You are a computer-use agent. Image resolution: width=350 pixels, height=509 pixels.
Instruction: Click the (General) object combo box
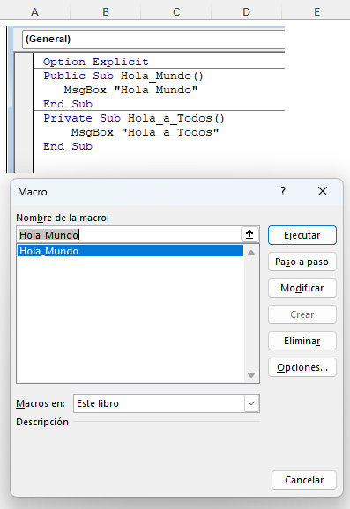point(153,40)
